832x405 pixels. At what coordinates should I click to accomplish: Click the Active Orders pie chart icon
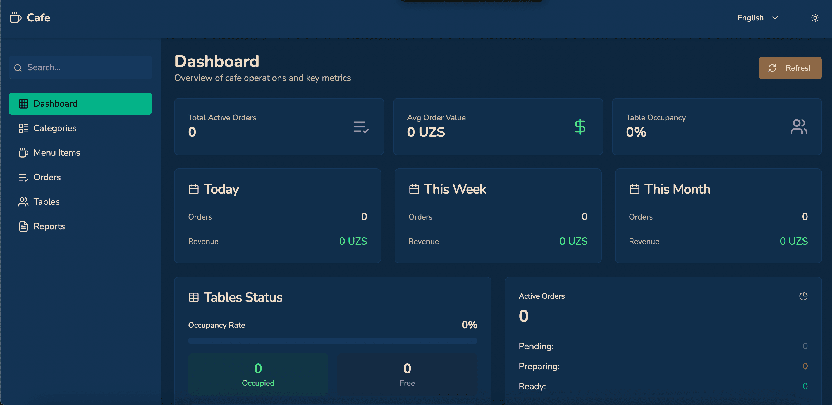(x=803, y=296)
